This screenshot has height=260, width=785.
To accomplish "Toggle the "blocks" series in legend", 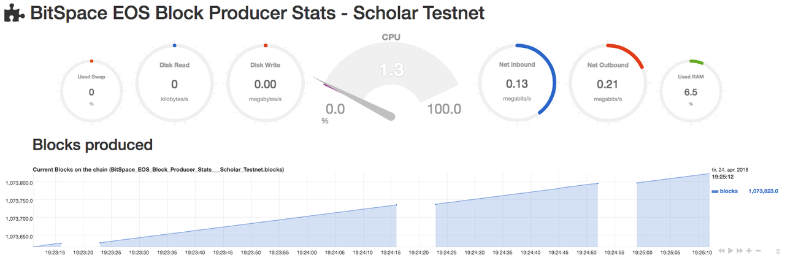I will (x=729, y=191).
